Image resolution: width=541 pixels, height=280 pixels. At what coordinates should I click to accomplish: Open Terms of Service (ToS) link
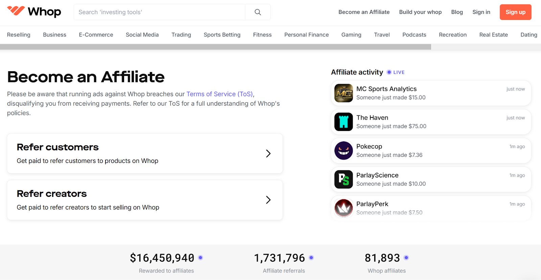(220, 94)
